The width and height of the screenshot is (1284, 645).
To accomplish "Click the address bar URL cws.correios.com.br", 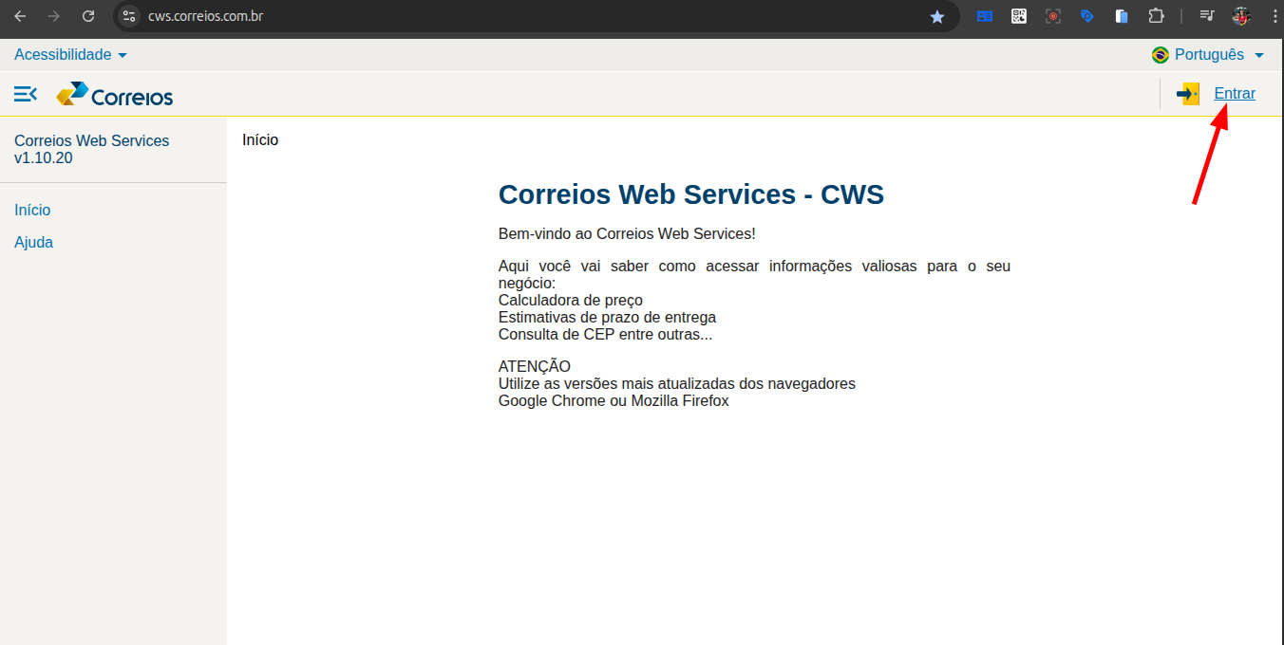I will click(x=205, y=16).
